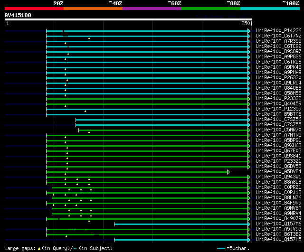Screen dimensions: 304x252
Task: Select the UniRef100_P26320 hit
Action: 278,78
